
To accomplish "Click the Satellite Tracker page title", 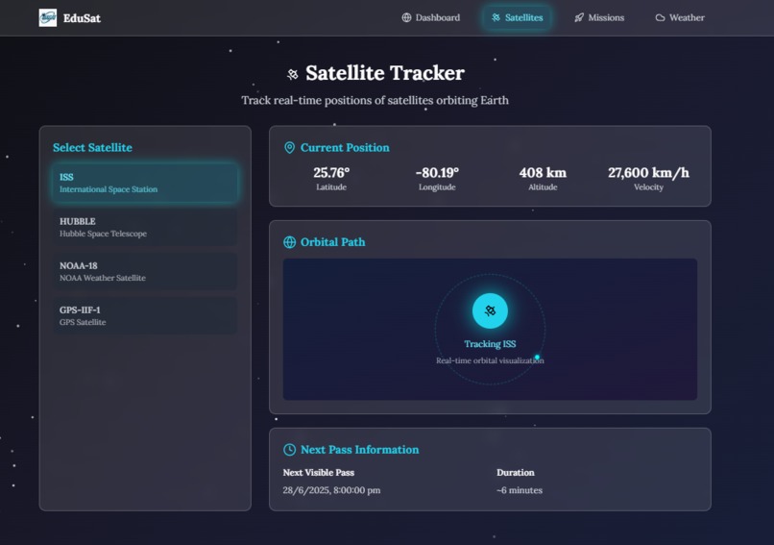I will [385, 73].
